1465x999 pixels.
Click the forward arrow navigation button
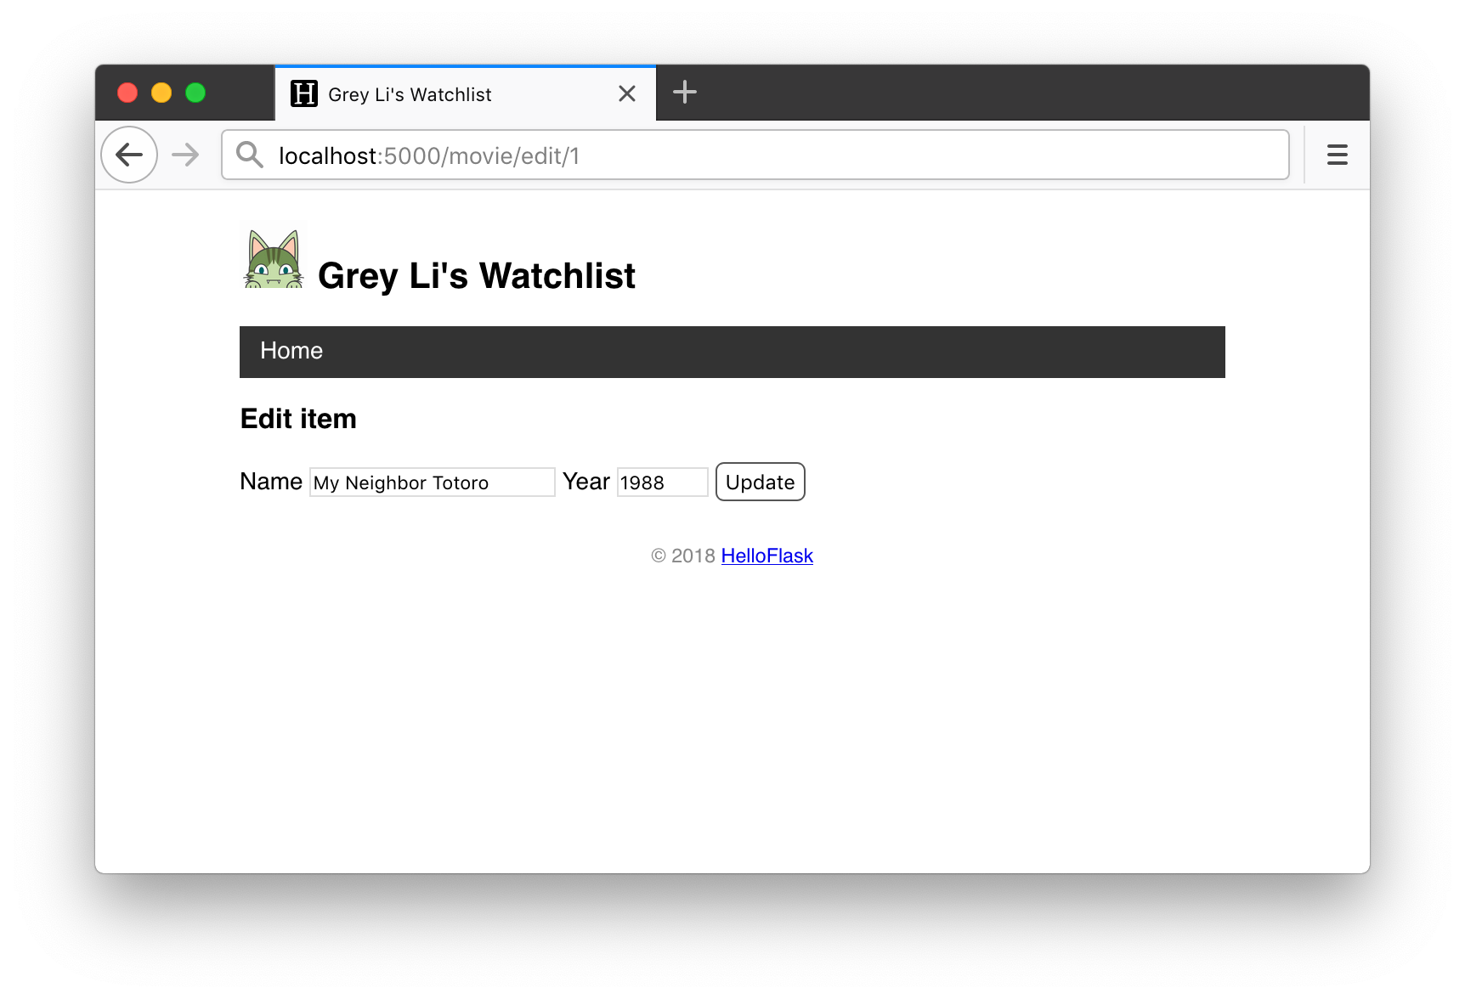coord(184,155)
